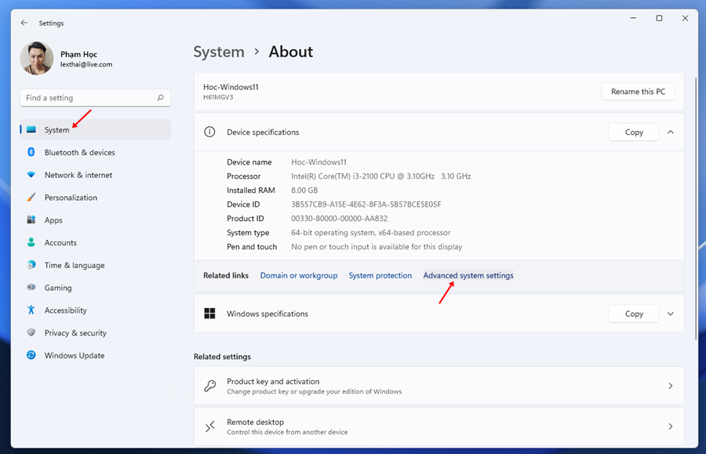Open Product key and activation
Screen dimensions: 706x454
point(439,386)
